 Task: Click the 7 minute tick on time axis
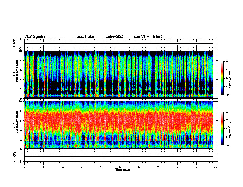pyautogui.click(x=158, y=167)
